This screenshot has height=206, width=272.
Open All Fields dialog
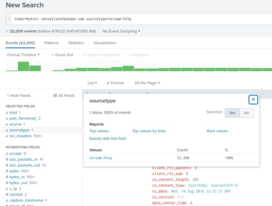[64, 96]
